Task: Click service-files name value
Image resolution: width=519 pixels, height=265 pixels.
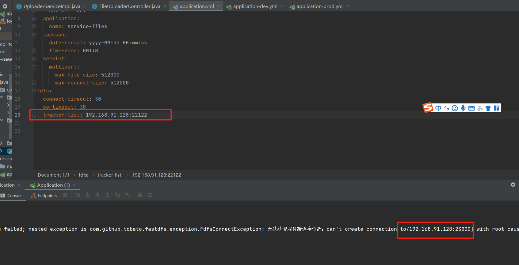Action: pyautogui.click(x=87, y=27)
